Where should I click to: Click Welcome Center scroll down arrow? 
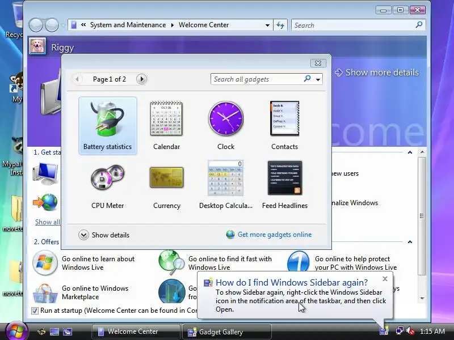(x=422, y=298)
